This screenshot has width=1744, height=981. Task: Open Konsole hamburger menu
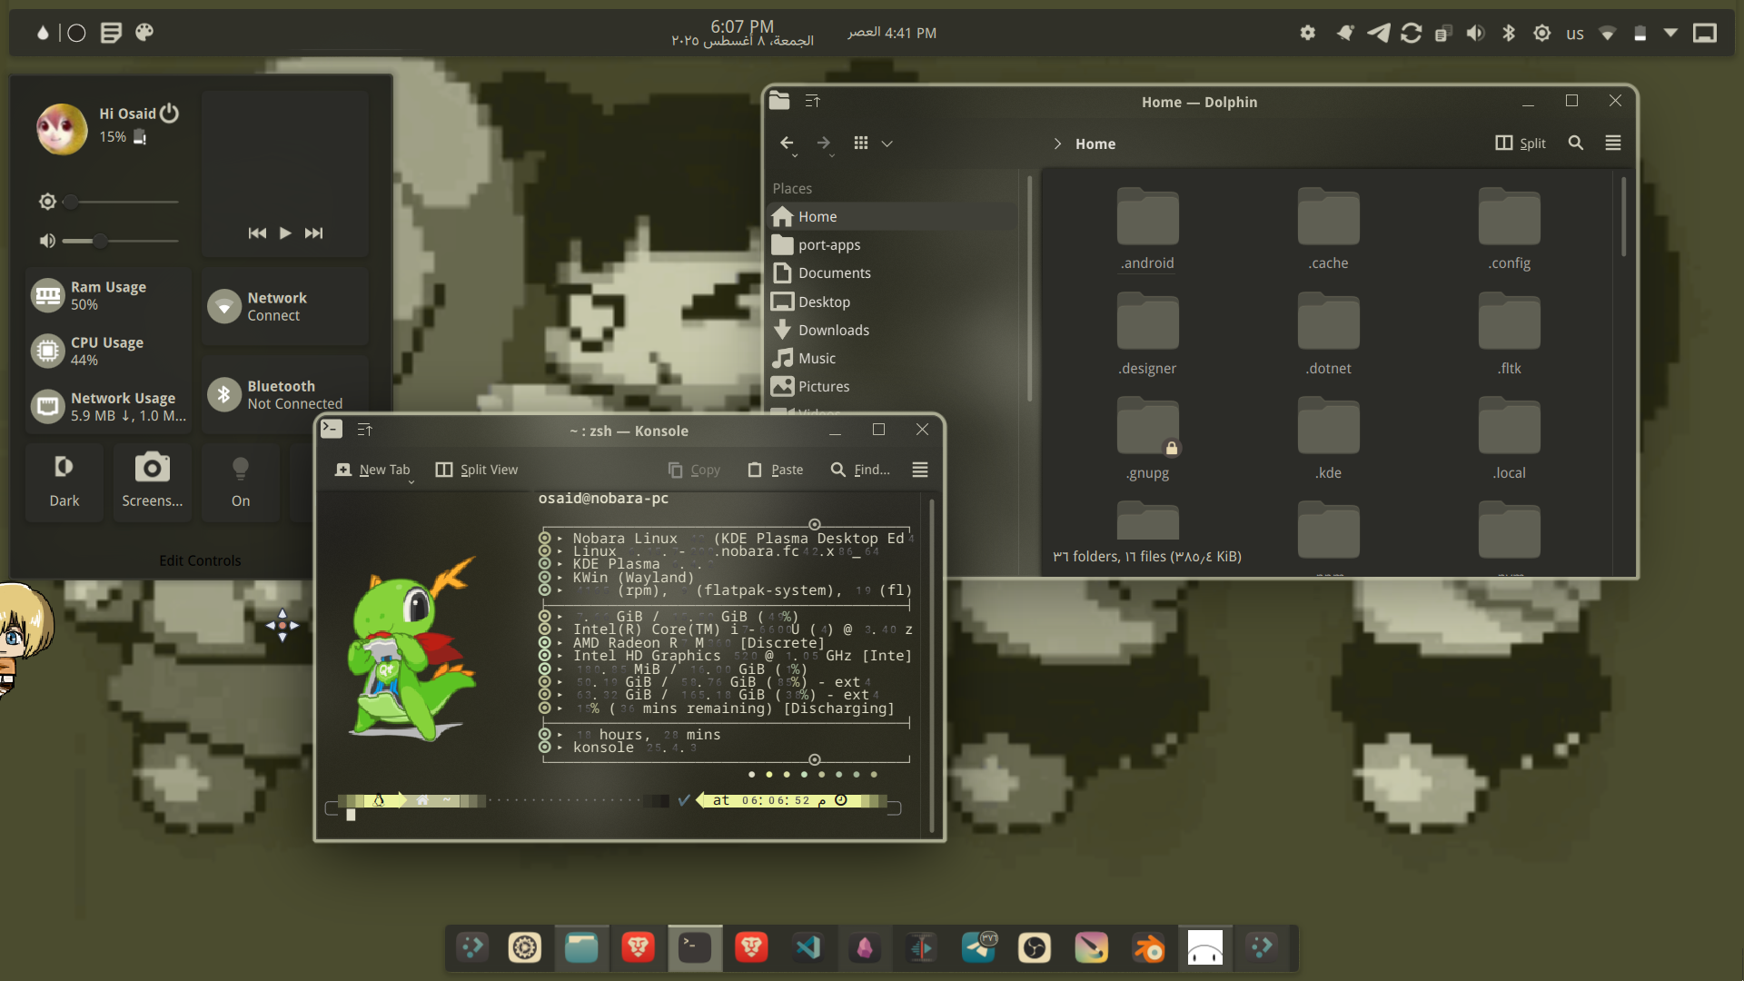click(x=920, y=470)
